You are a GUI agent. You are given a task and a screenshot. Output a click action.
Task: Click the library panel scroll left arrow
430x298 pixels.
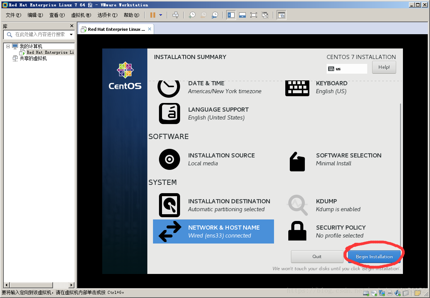[7, 285]
